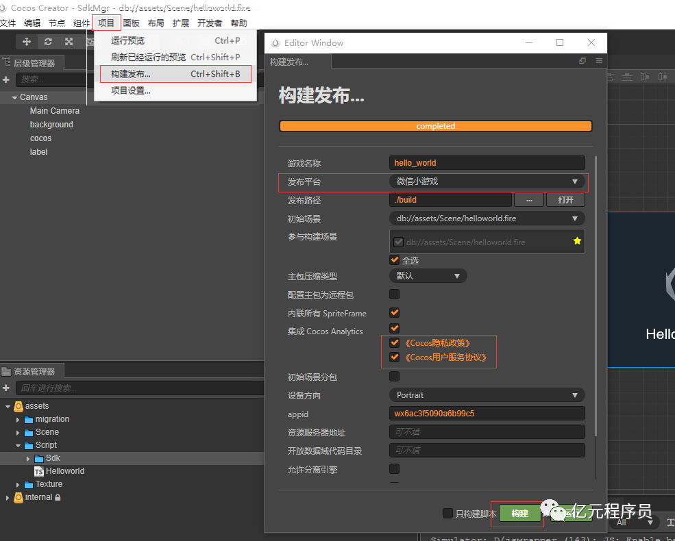
Task: Expand the Scene folder
Action: (18, 433)
